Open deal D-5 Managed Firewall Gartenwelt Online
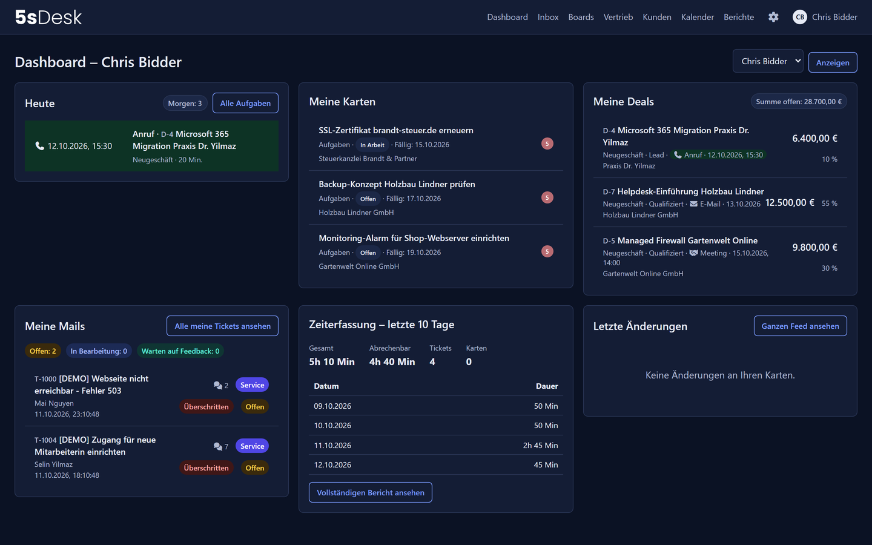 pos(680,240)
